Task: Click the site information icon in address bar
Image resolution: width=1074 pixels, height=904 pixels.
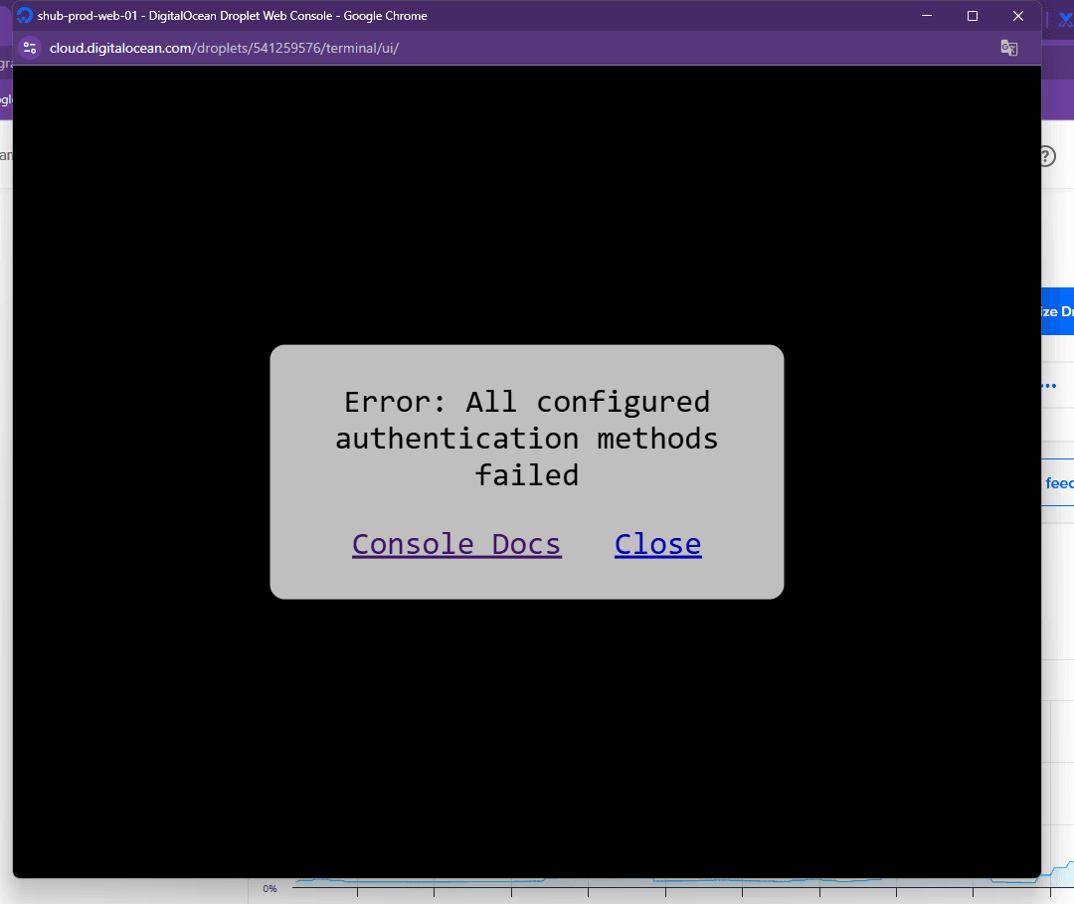Action: (30, 48)
